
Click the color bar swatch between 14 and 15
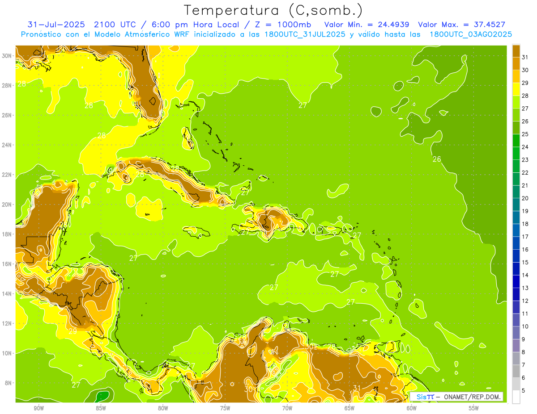pos(516,269)
